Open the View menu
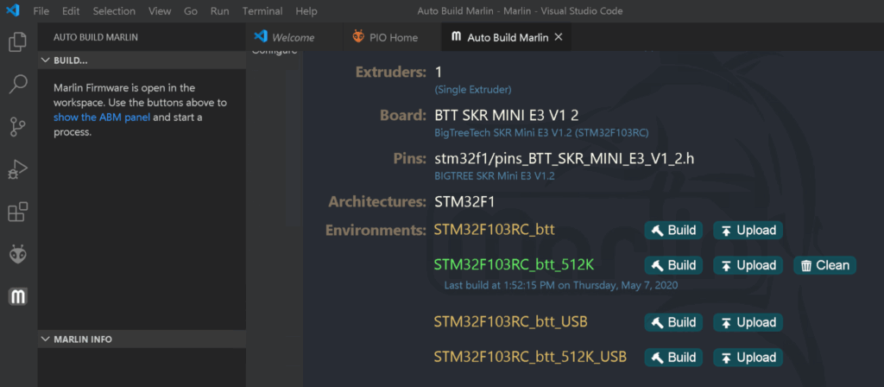The width and height of the screenshot is (884, 387). tap(160, 11)
